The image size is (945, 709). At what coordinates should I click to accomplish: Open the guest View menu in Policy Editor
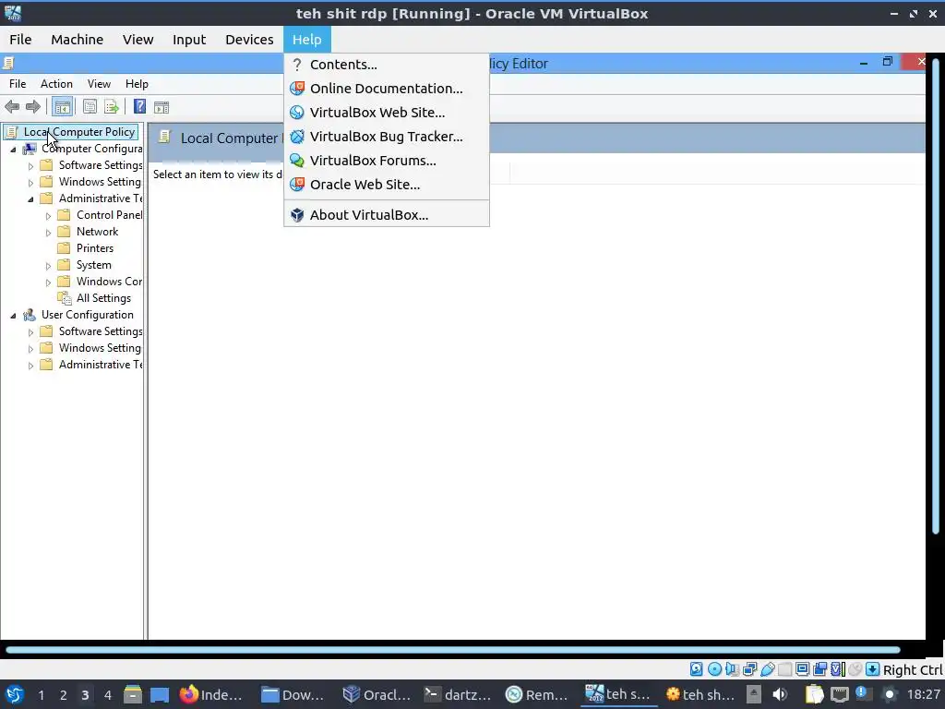[x=99, y=84]
